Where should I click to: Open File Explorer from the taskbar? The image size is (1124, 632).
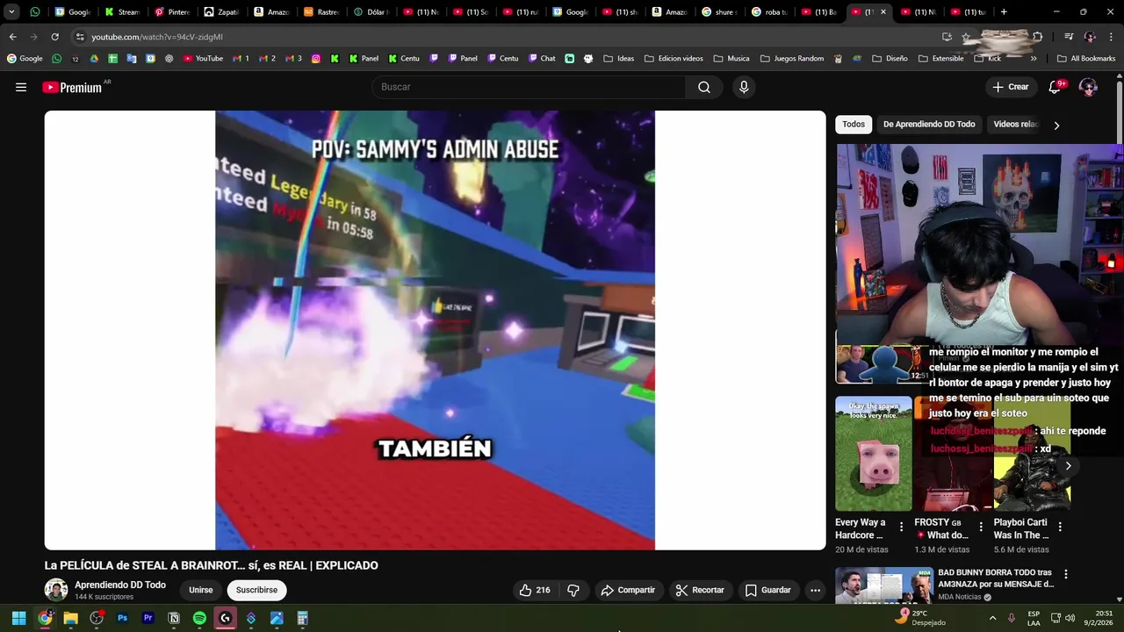coord(70,618)
